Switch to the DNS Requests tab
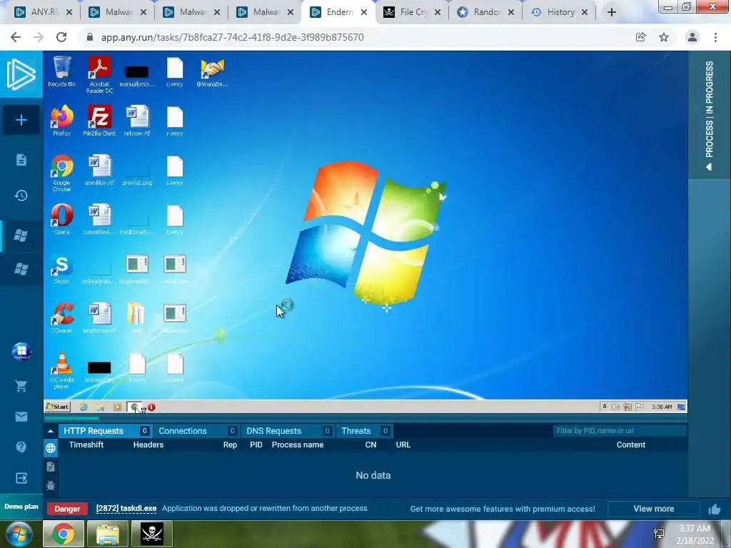This screenshot has height=548, width=731. 288,431
